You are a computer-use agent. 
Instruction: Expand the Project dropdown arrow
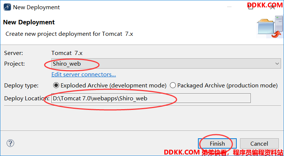[x=277, y=64]
